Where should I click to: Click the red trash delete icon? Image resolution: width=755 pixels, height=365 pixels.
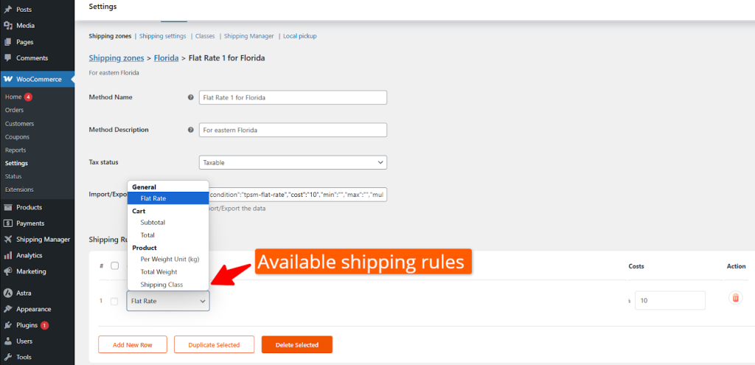734,298
